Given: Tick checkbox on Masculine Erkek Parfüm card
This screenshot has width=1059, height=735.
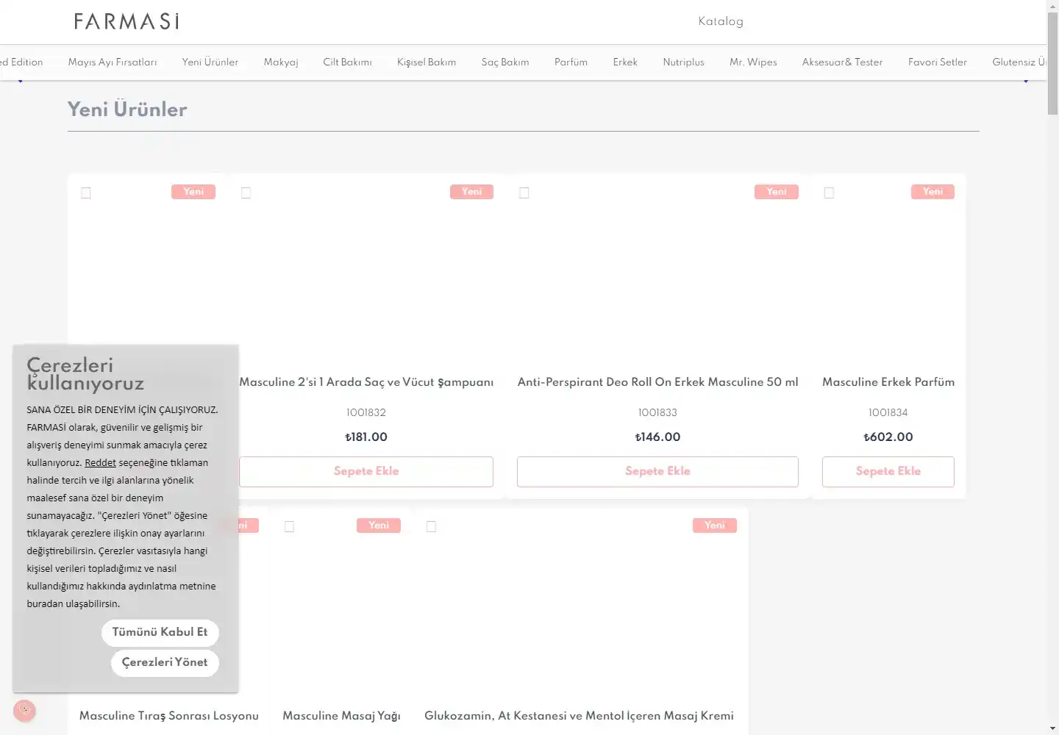Looking at the screenshot, I should (x=829, y=193).
